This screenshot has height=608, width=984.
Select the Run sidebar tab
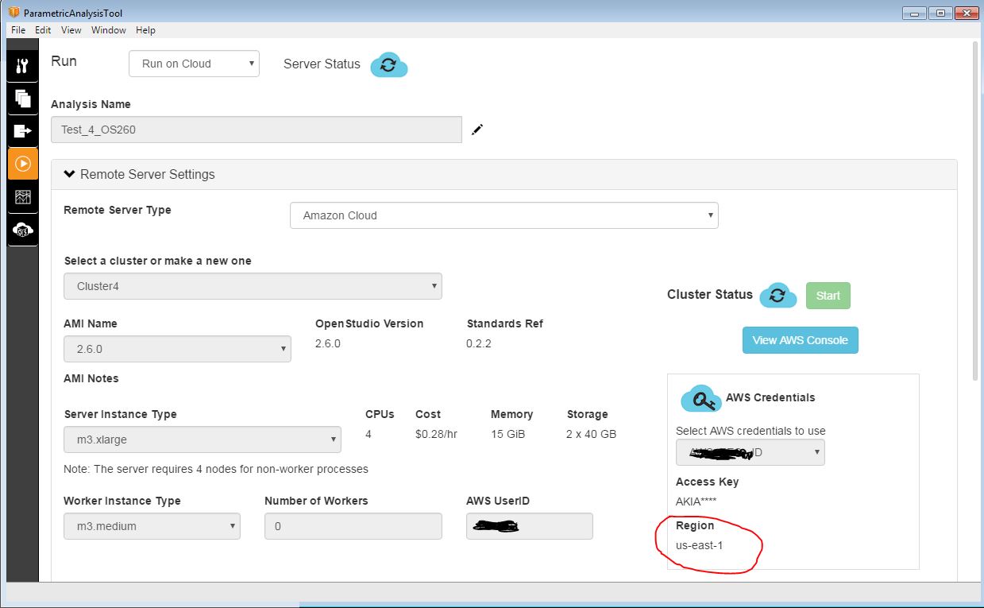click(x=22, y=164)
